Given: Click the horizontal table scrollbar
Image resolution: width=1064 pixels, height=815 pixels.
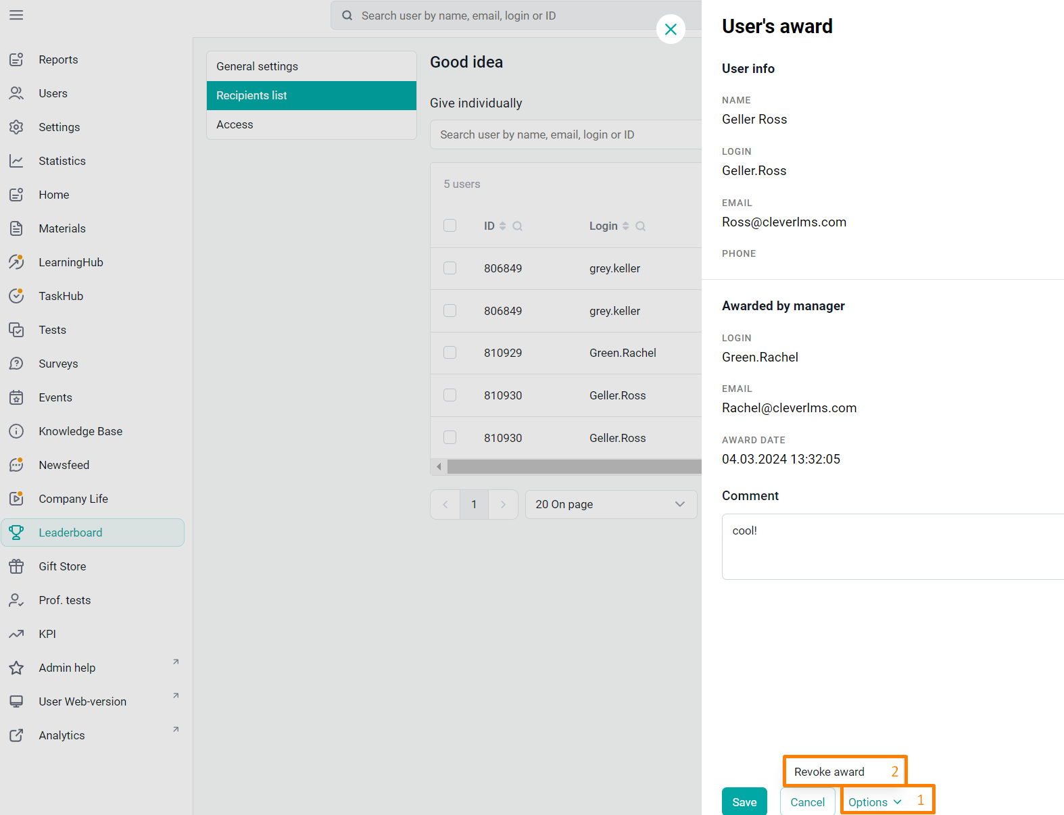Looking at the screenshot, I should point(575,466).
